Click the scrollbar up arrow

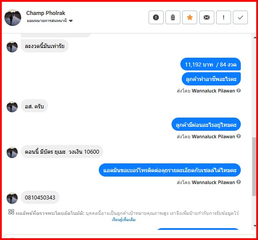[255, 37]
